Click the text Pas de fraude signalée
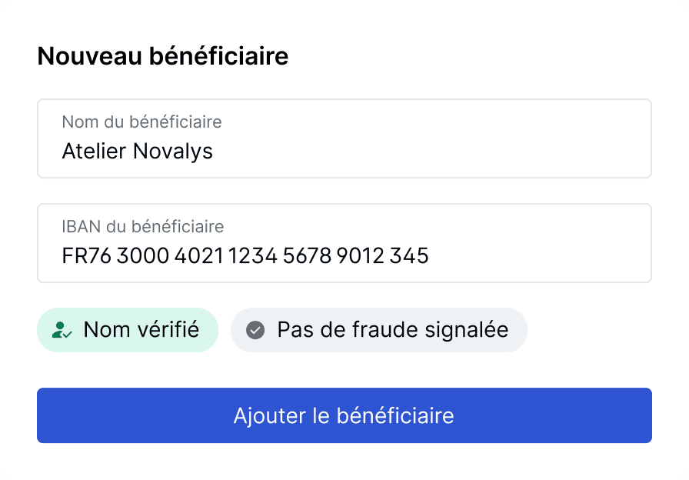The width and height of the screenshot is (689, 480). (x=393, y=330)
